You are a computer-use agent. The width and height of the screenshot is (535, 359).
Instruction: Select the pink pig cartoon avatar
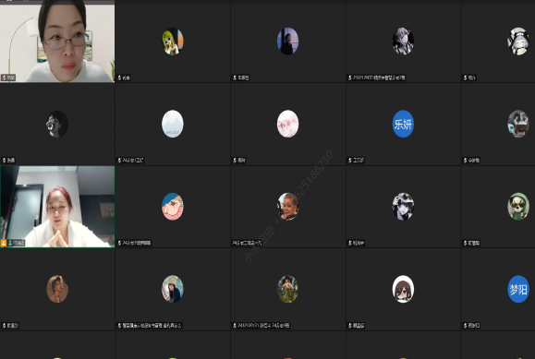pos(172,207)
